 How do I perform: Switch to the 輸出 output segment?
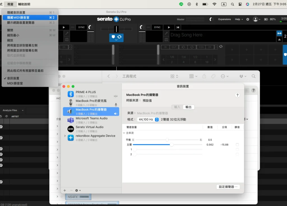coord(189,107)
